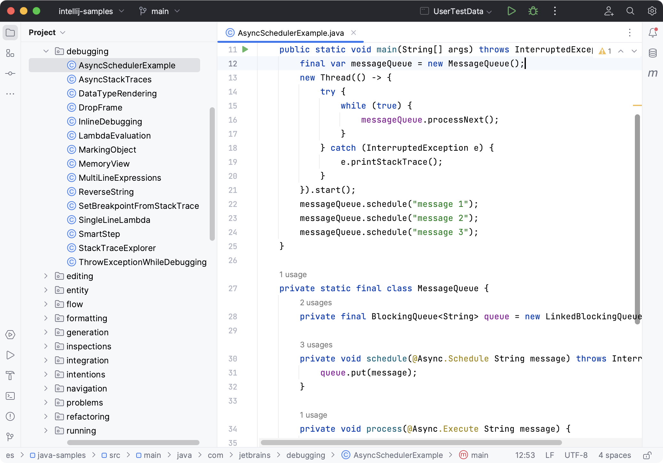Image resolution: width=663 pixels, height=463 pixels.
Task: Expand the flow folder in project tree
Action: click(x=45, y=304)
